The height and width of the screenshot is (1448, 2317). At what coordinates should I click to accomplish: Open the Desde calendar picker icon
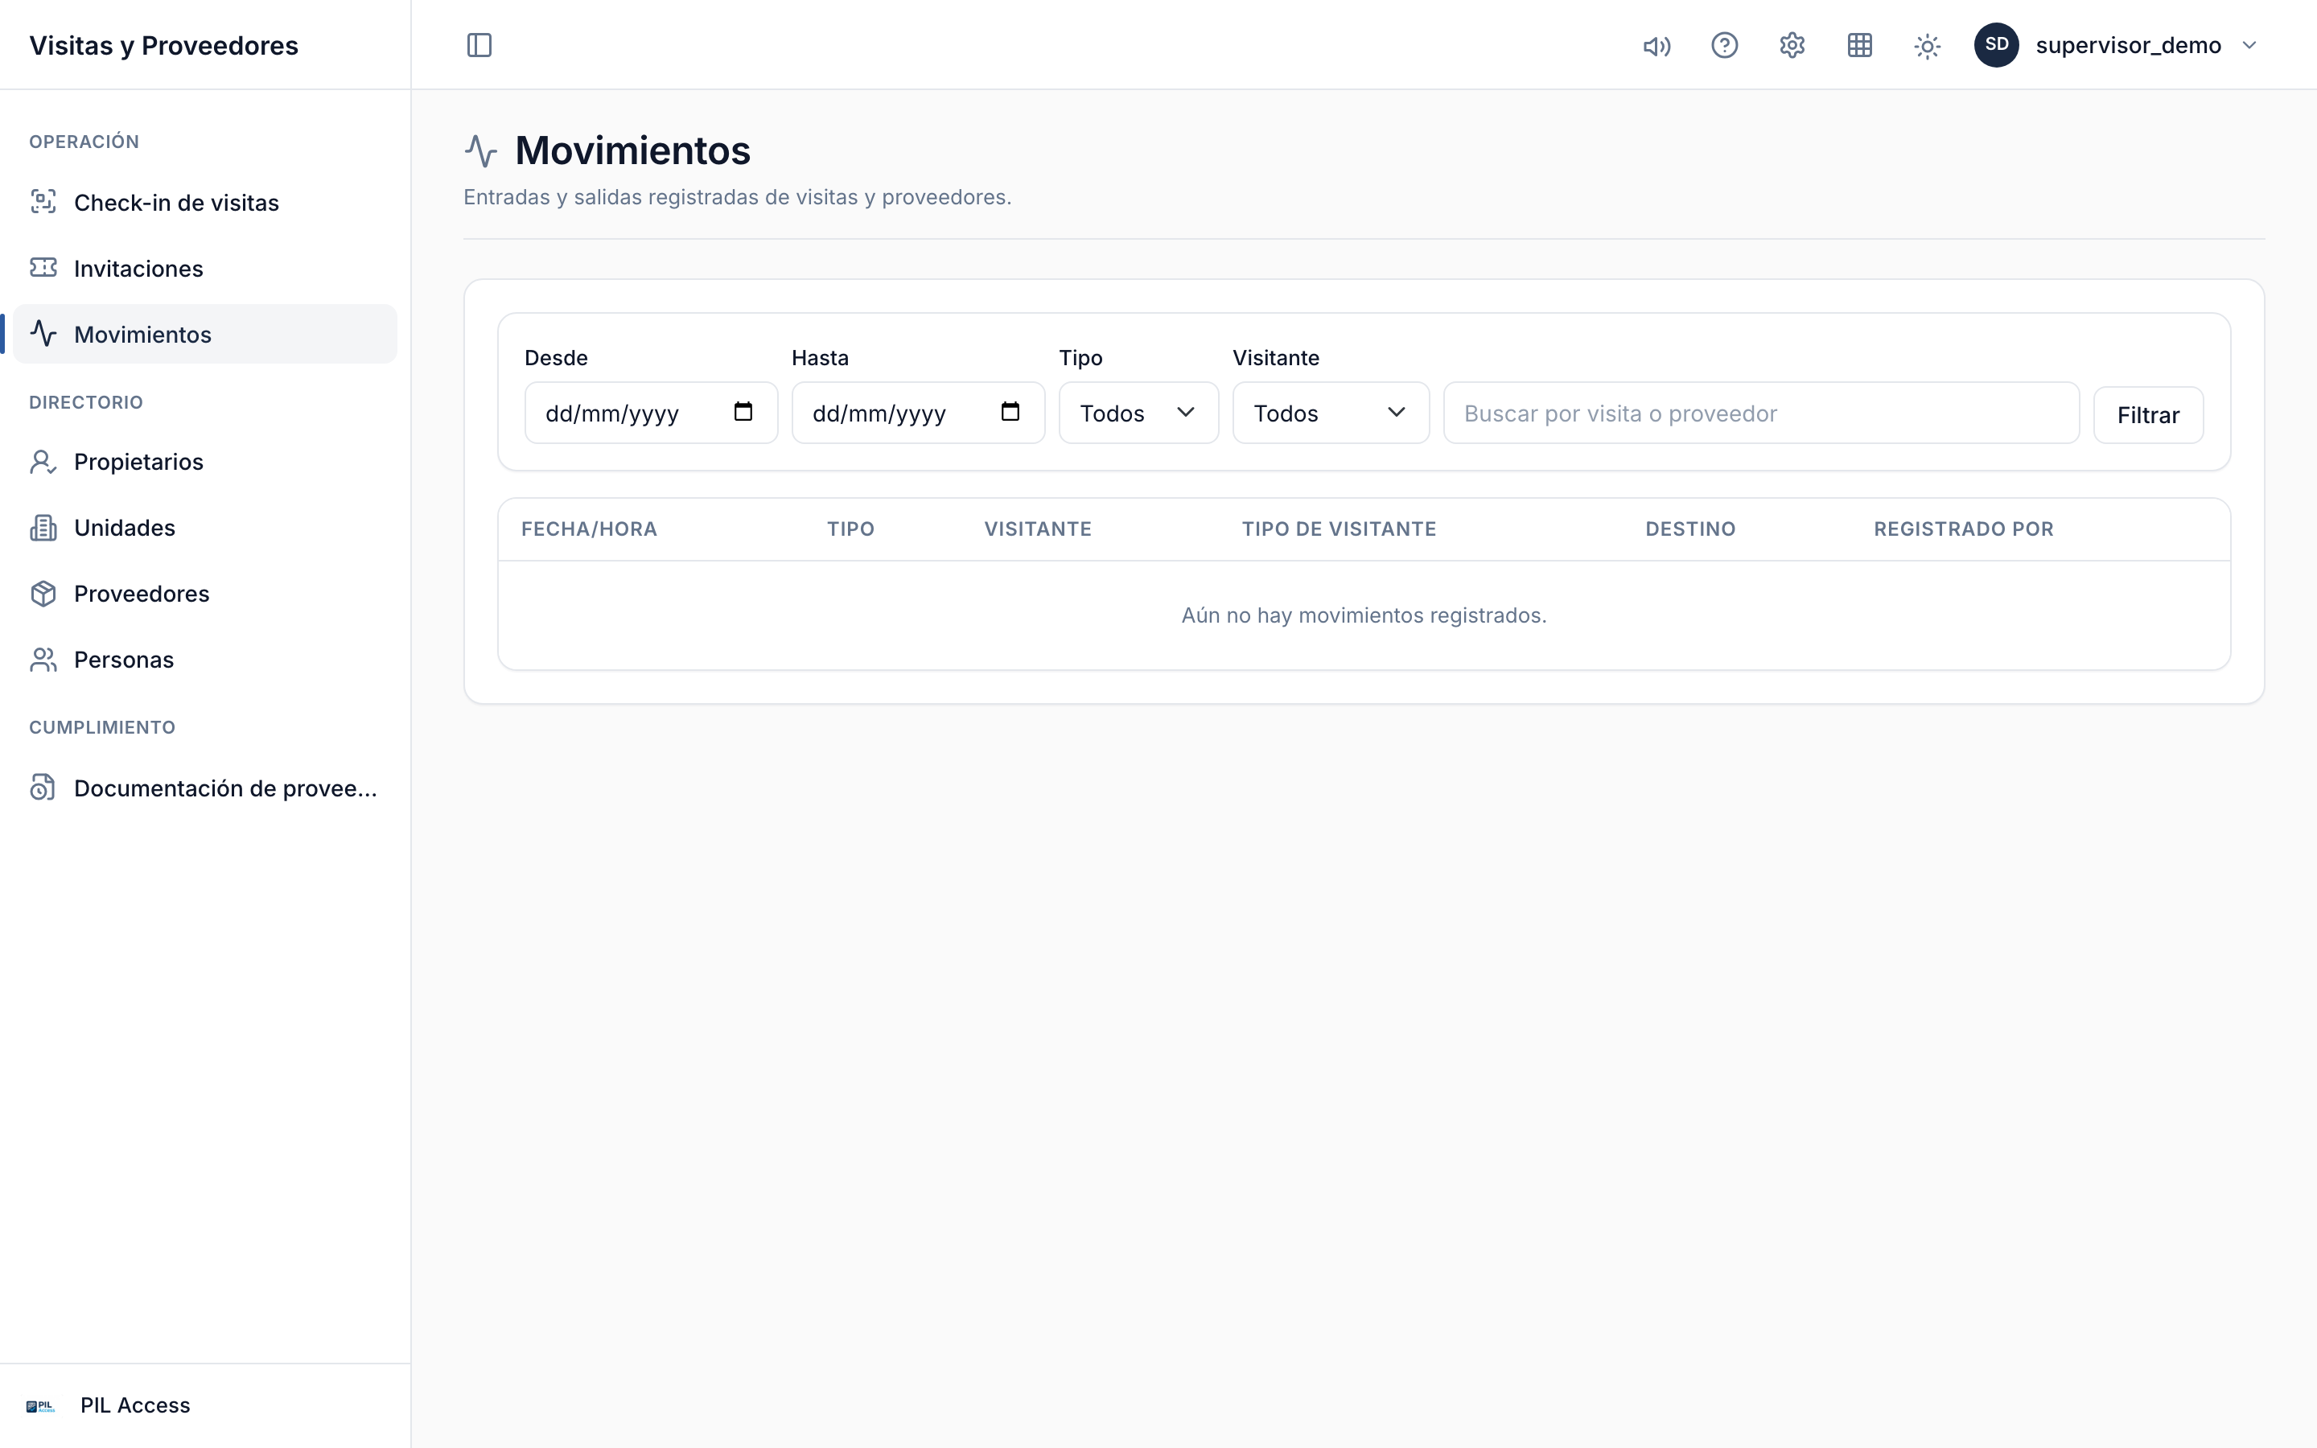pyautogui.click(x=743, y=412)
